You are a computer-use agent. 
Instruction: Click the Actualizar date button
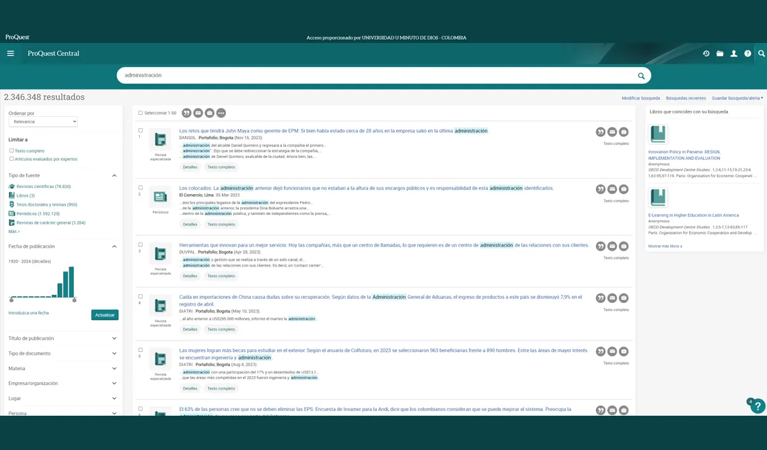[x=105, y=315]
